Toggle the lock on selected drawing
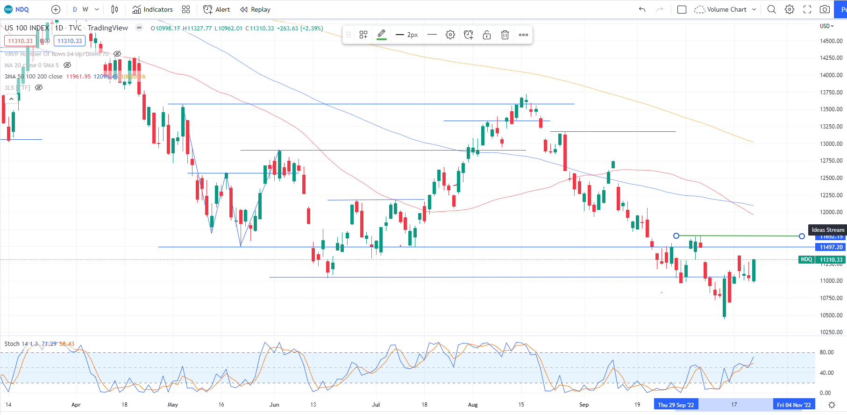The height and width of the screenshot is (415, 847). (487, 35)
